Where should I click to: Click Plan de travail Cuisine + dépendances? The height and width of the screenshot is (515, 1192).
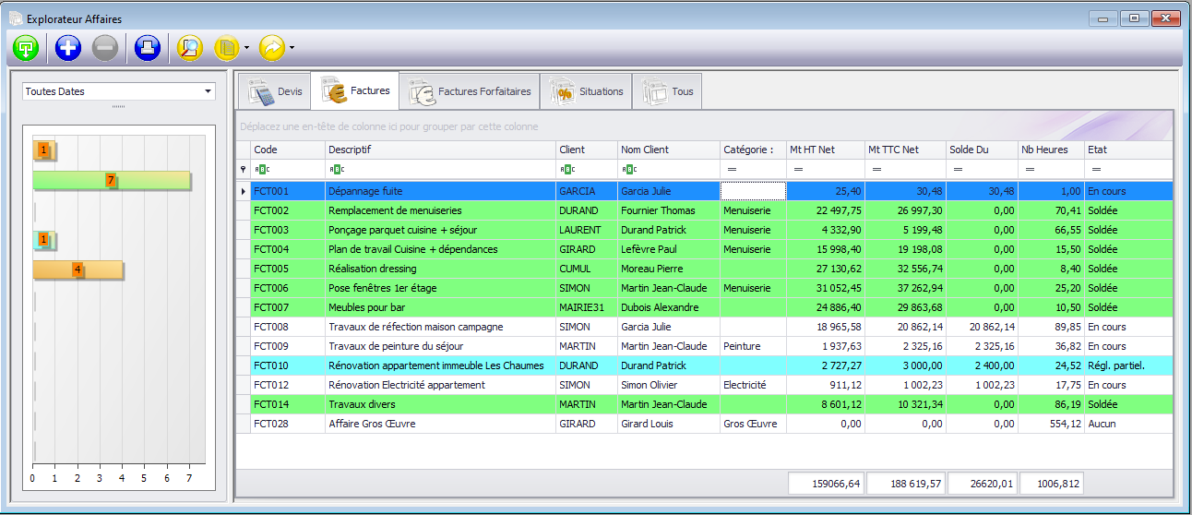(440, 249)
